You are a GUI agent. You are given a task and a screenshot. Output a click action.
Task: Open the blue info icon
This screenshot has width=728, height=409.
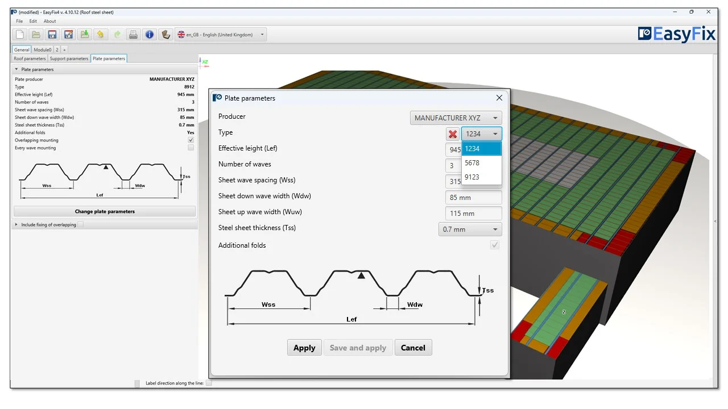(x=149, y=35)
